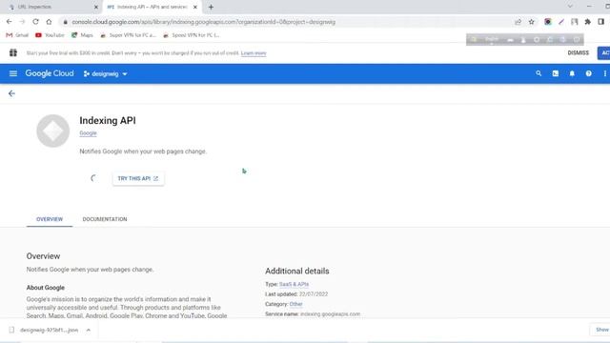
Task: Open the Maps bookmark
Action: 82,35
